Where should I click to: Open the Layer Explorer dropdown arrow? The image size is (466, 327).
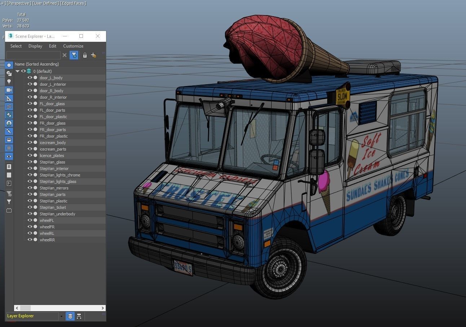click(x=61, y=316)
